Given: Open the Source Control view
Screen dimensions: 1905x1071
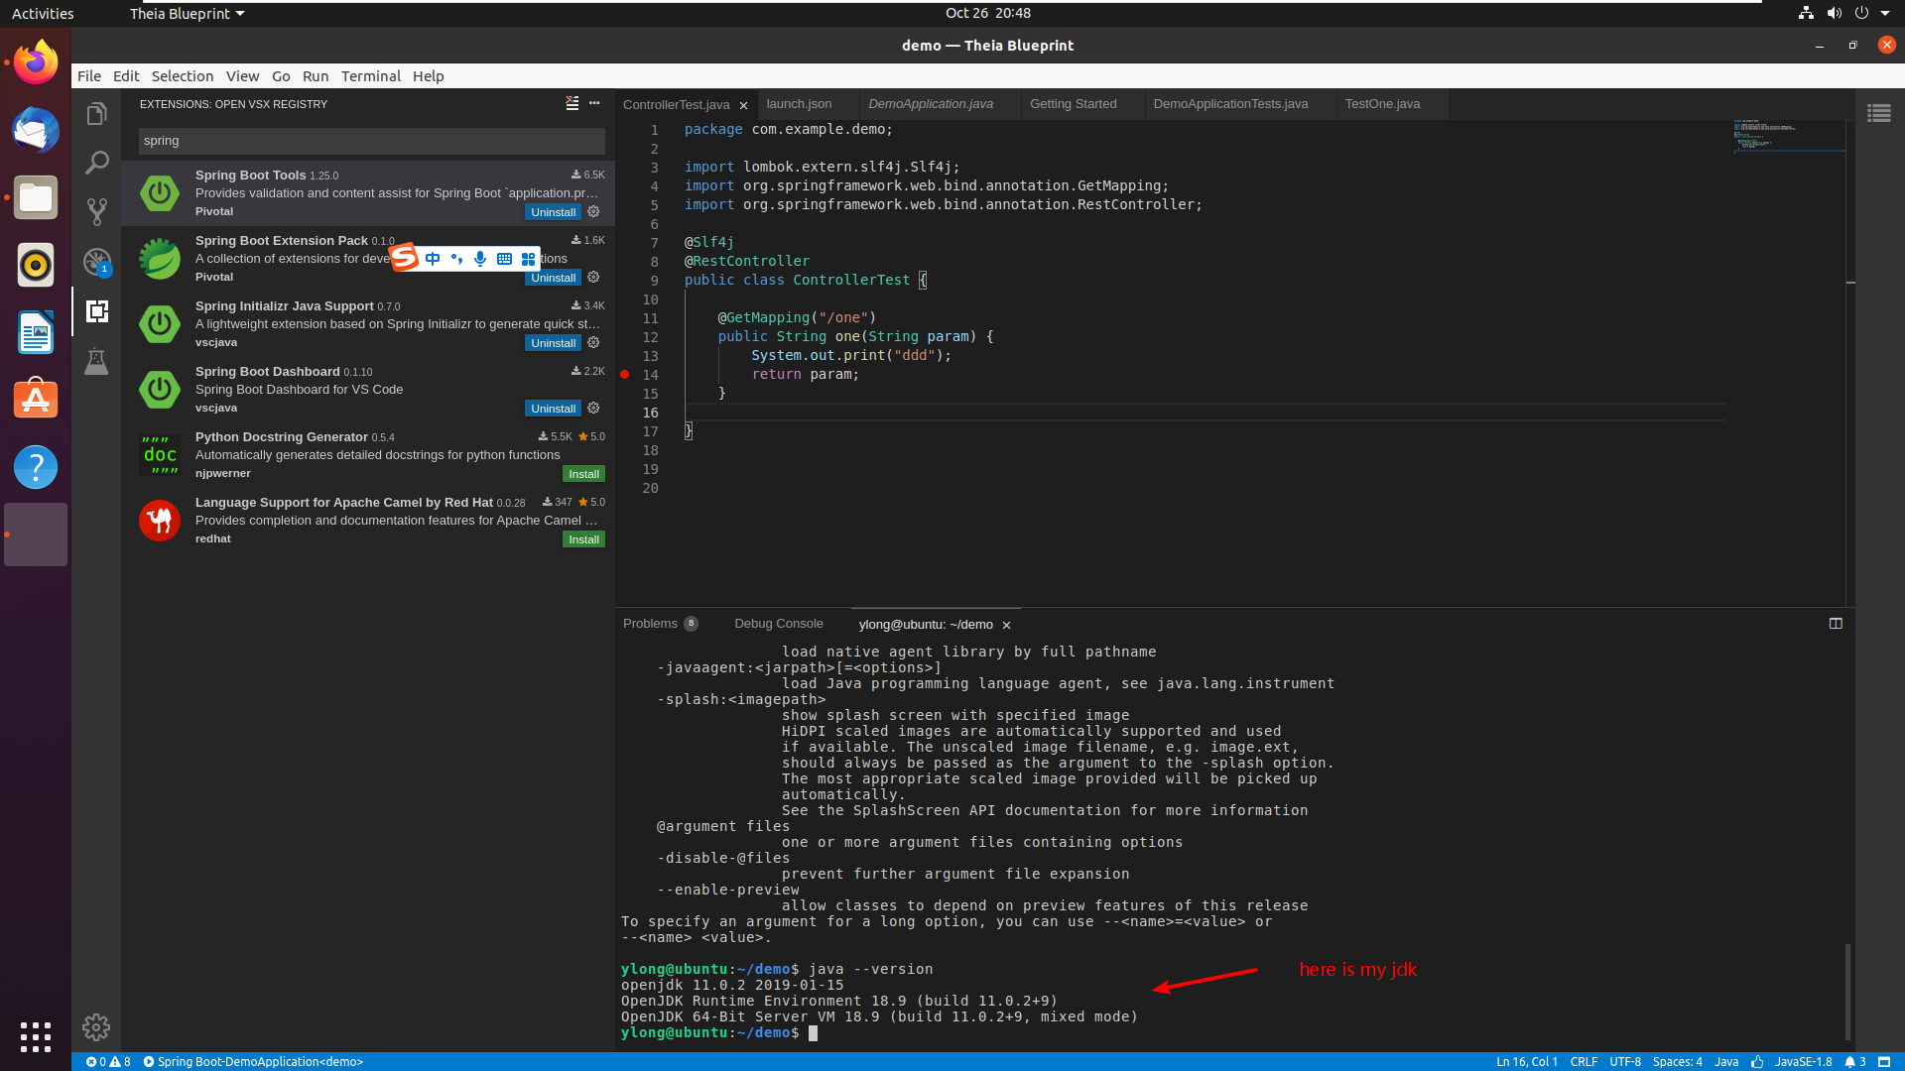Looking at the screenshot, I should (x=96, y=211).
